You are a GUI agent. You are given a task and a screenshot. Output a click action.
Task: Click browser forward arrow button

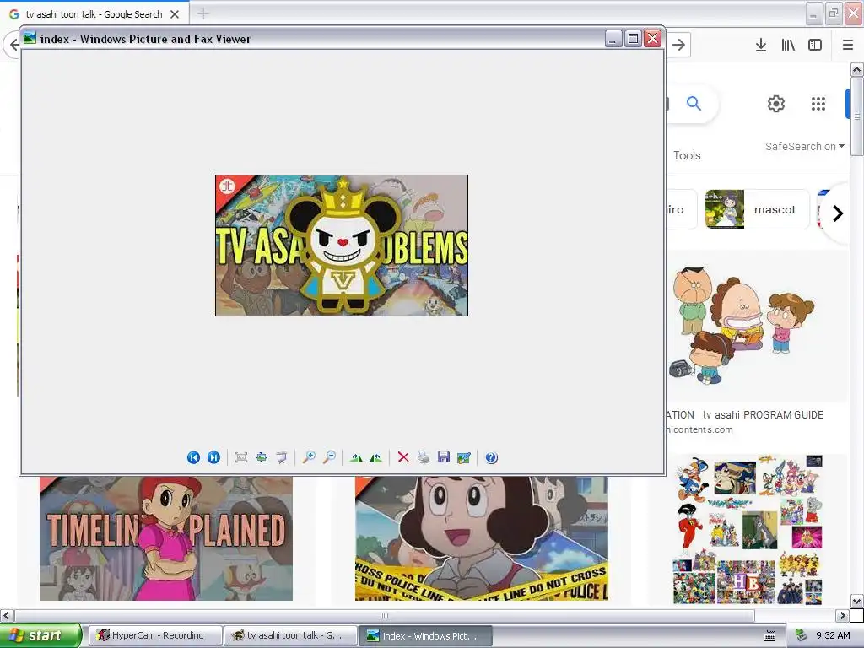point(678,45)
